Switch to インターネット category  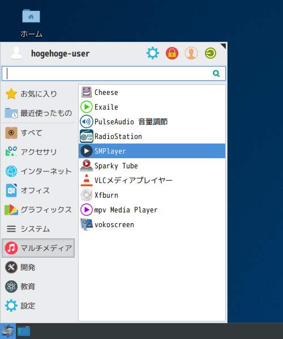pos(38,171)
